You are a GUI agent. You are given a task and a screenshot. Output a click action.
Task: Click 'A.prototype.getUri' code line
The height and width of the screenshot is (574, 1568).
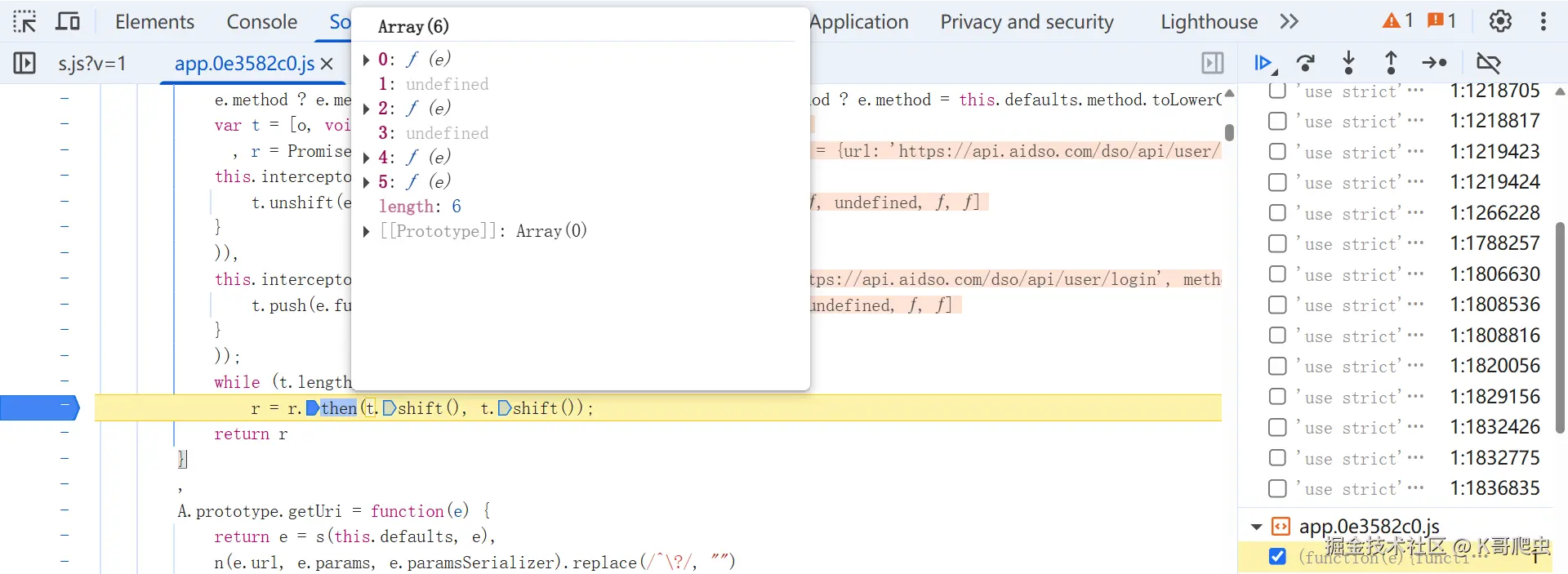[x=260, y=511]
